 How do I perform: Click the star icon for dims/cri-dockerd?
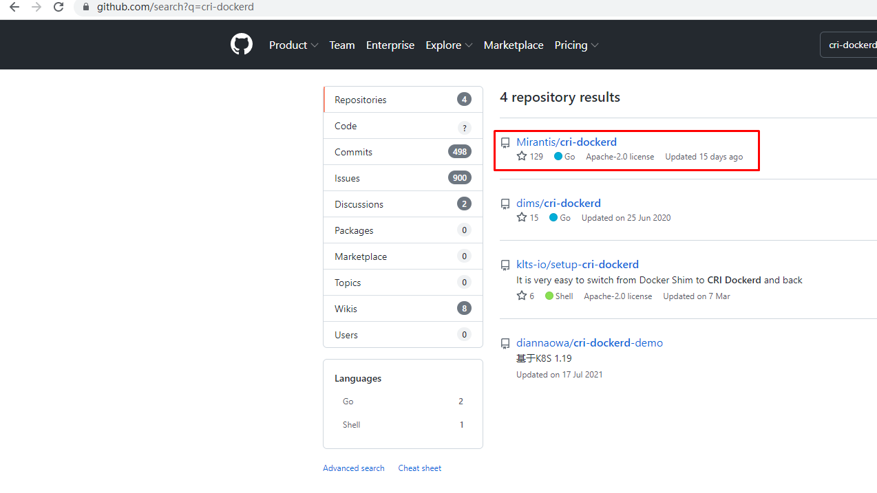522,218
